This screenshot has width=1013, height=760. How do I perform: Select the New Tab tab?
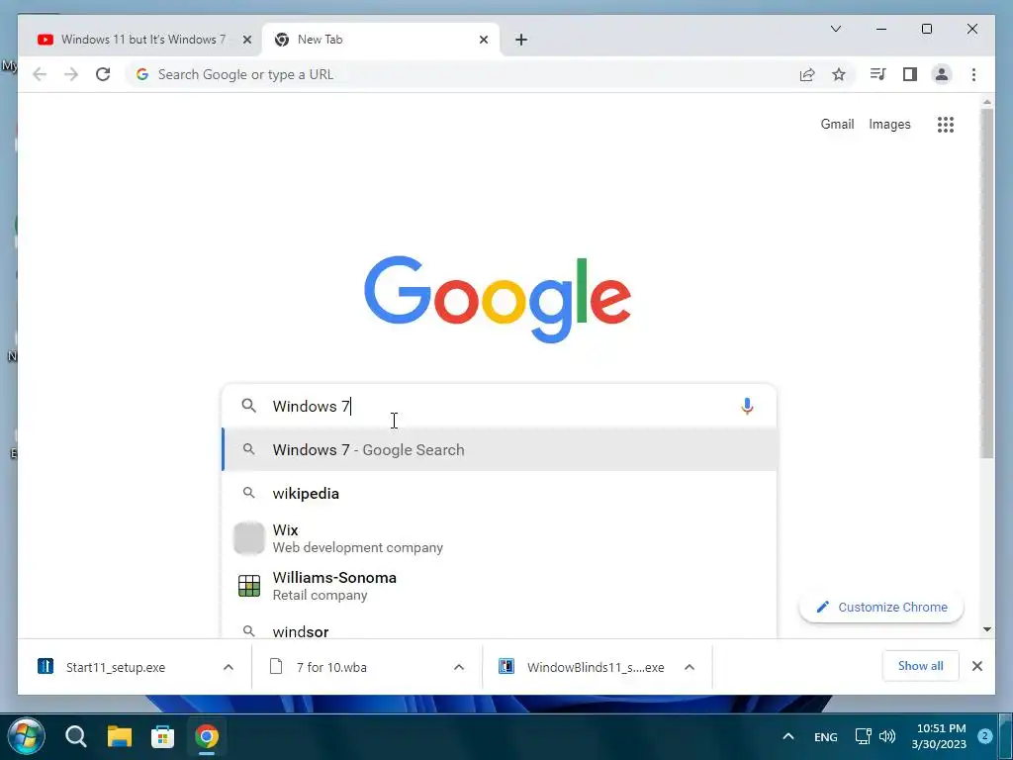381,40
